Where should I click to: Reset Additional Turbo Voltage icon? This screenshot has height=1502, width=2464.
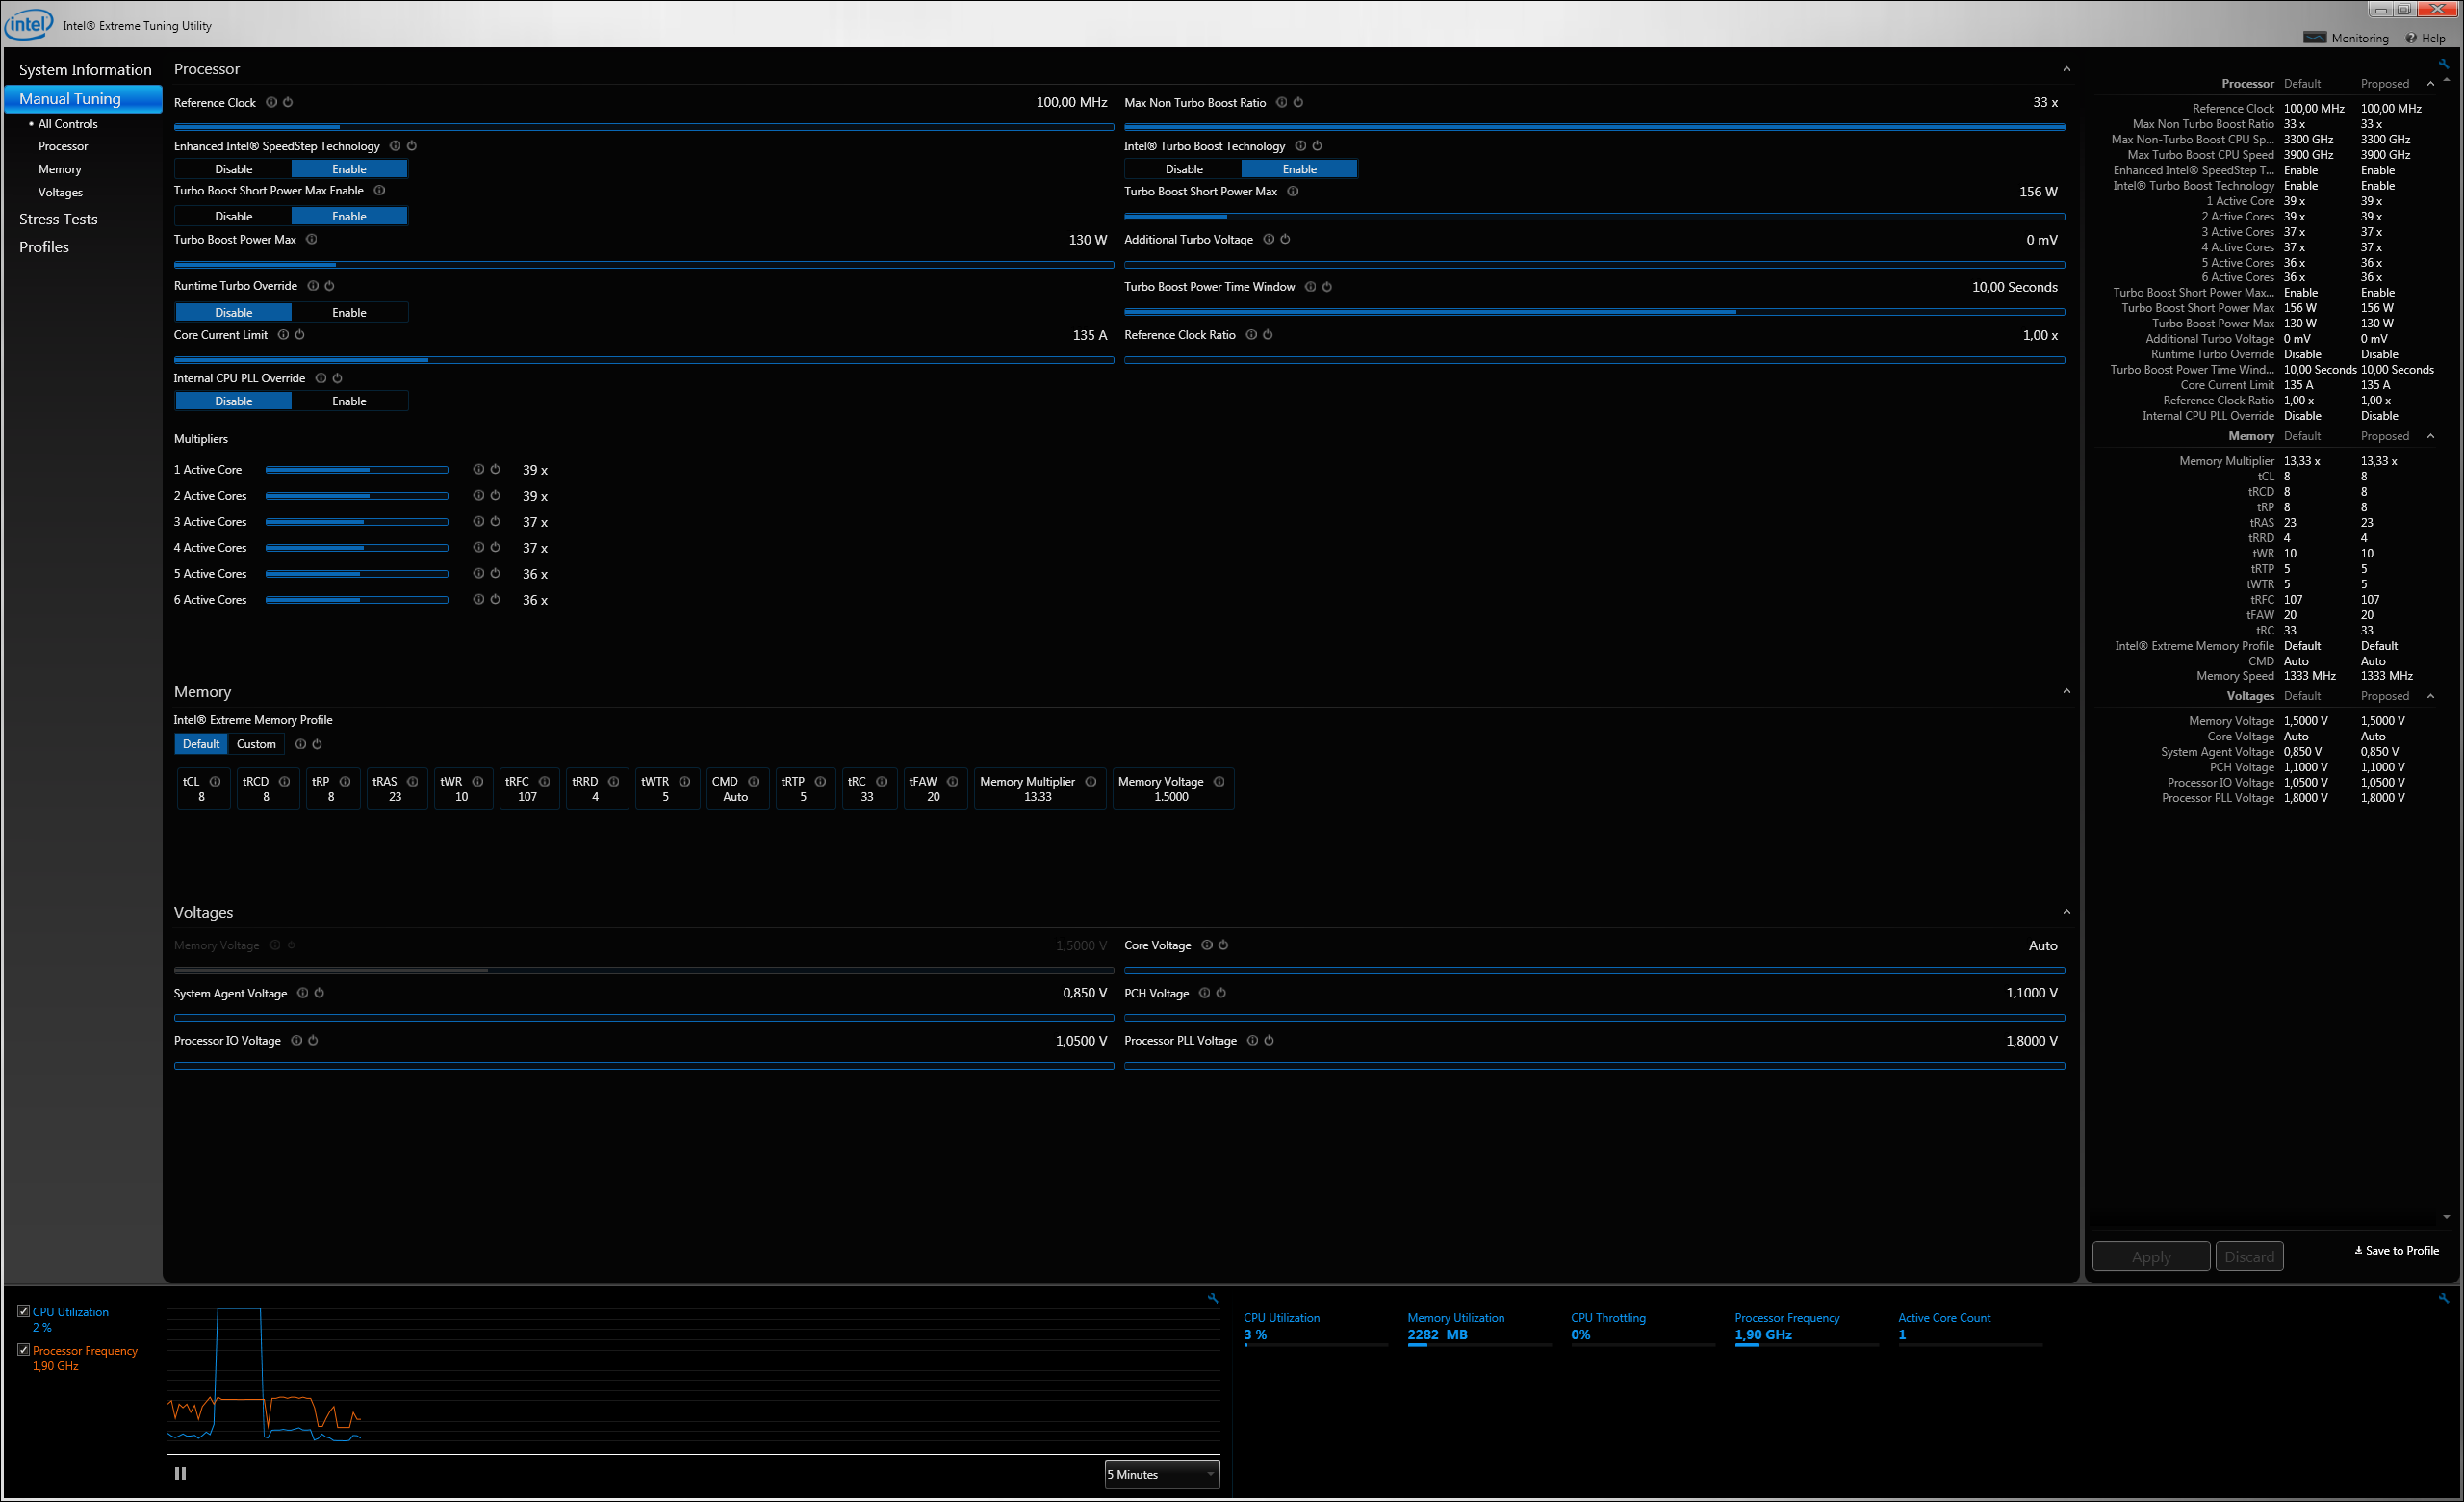point(1285,239)
